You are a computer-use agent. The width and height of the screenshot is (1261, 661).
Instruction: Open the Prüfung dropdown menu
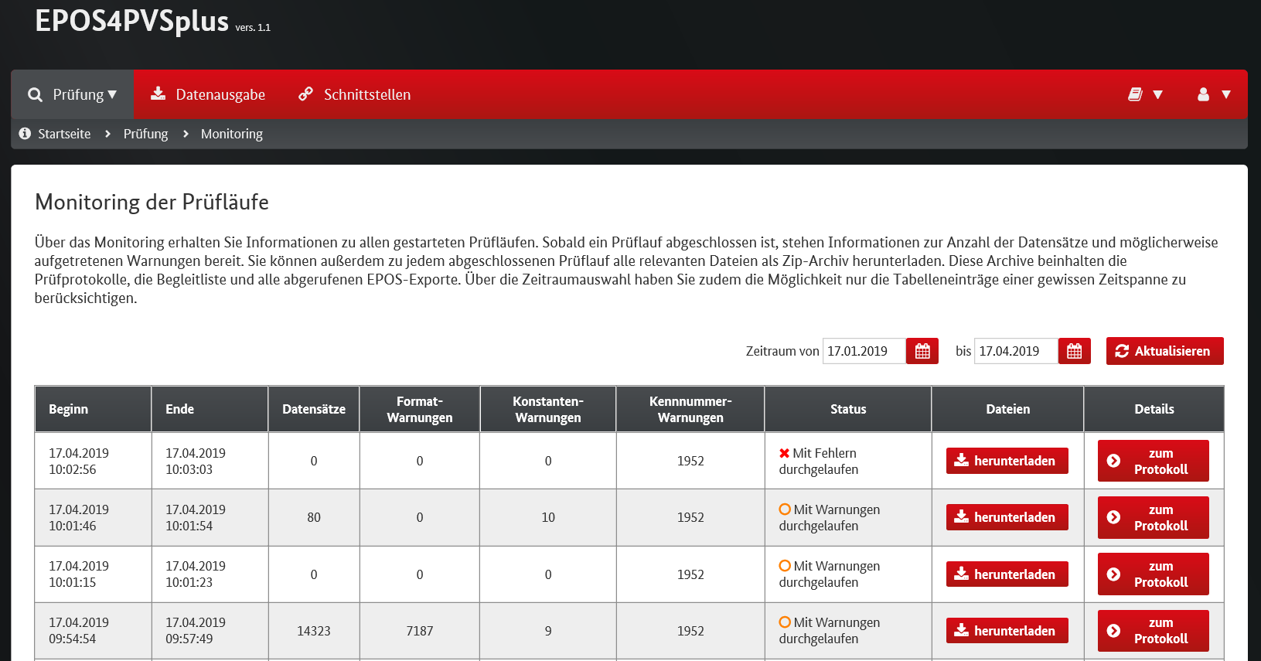[73, 94]
